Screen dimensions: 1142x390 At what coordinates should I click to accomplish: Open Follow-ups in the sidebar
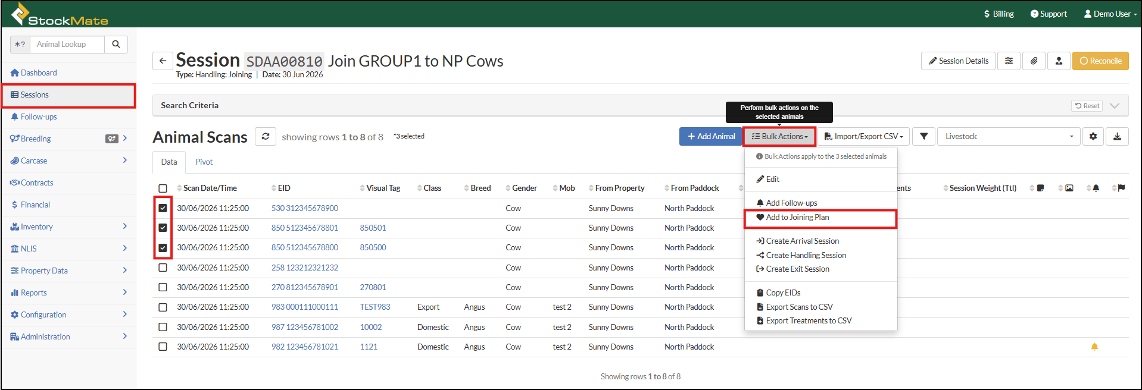click(39, 117)
